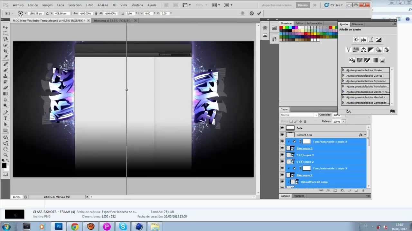Select the Hand tool
This screenshot has height=231, width=412.
pyautogui.click(x=5, y=149)
